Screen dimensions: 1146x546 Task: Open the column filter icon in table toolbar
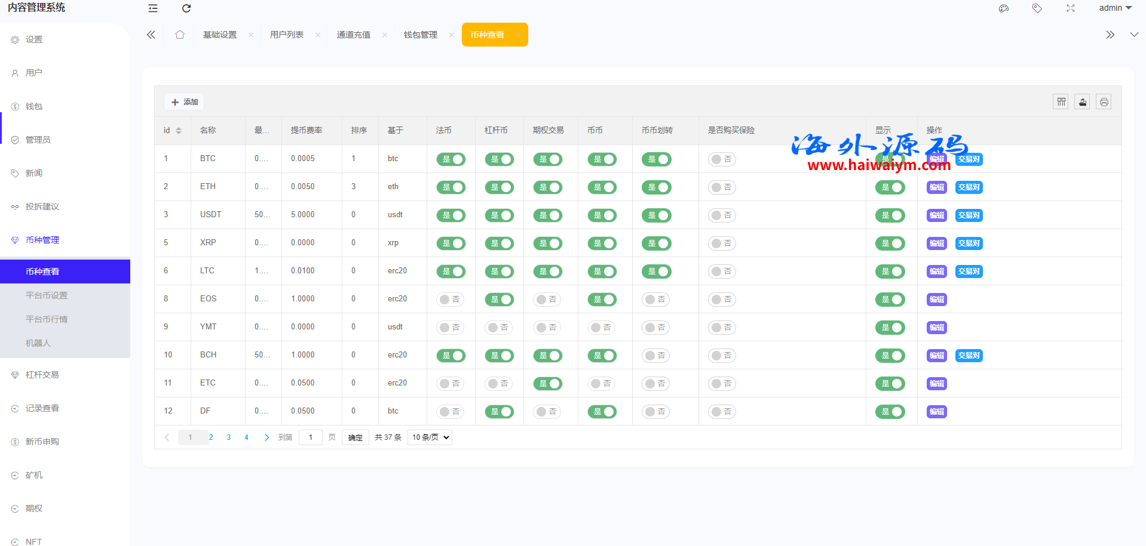(1061, 102)
